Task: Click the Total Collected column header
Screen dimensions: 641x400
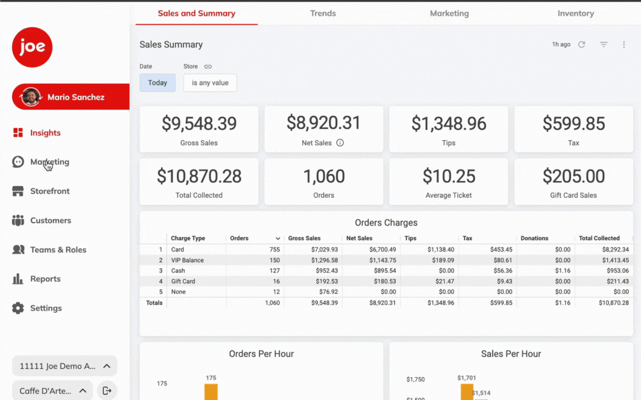Action: point(599,238)
